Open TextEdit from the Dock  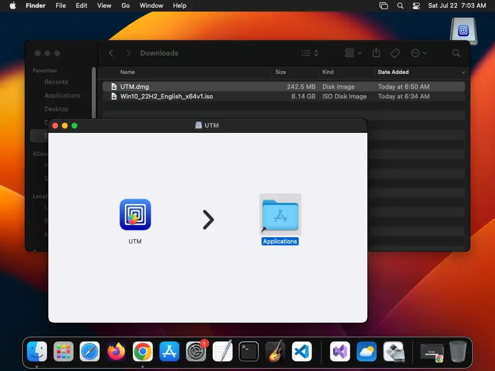pyautogui.click(x=222, y=352)
